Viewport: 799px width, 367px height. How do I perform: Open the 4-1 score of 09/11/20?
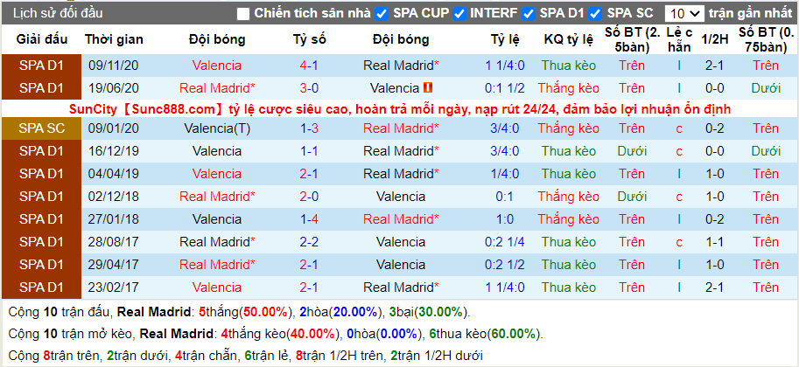309,66
